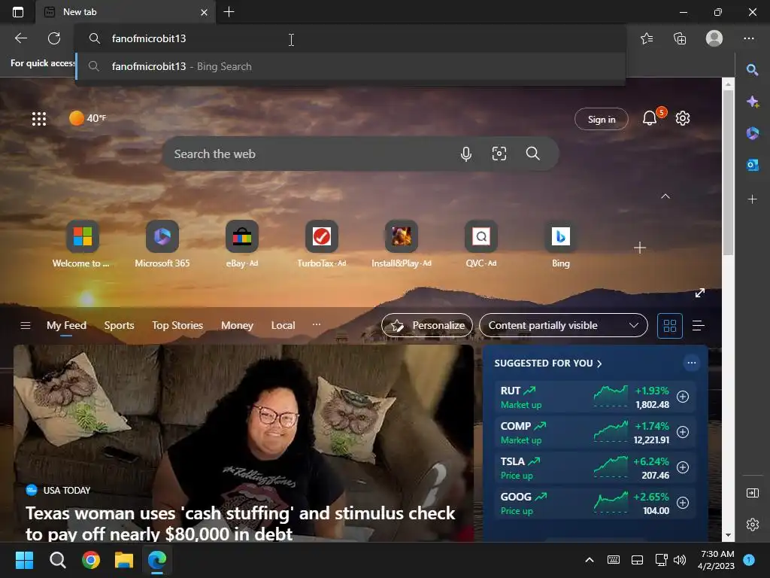Open File Explorer from the taskbar
This screenshot has width=770, height=578.
tap(124, 560)
